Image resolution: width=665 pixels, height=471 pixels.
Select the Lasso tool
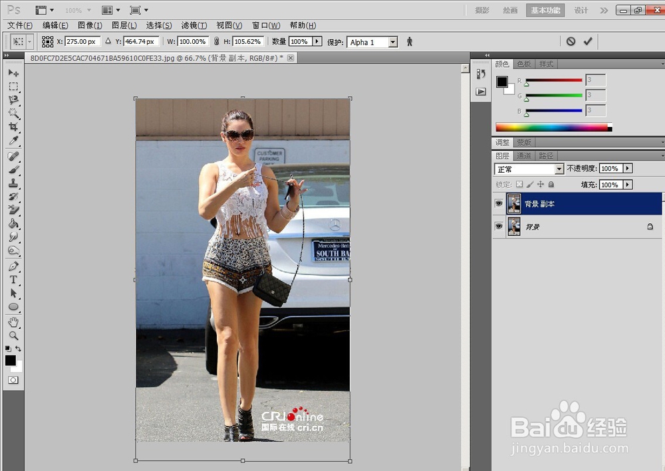click(x=13, y=100)
